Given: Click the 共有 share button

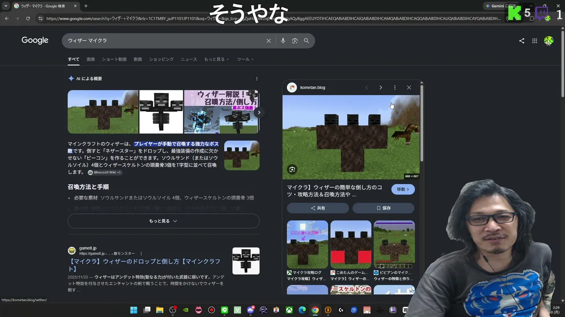Looking at the screenshot, I should tap(318, 208).
